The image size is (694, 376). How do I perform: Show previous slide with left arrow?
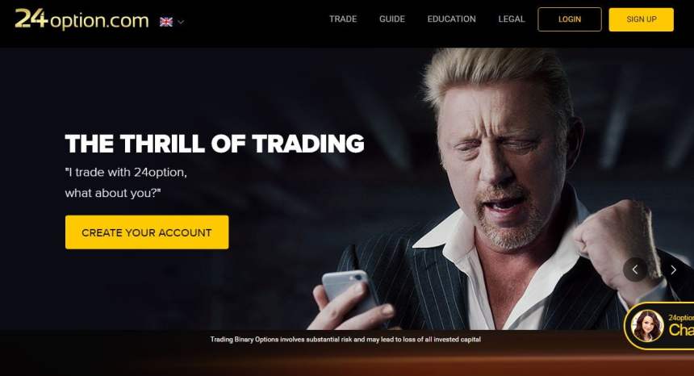click(635, 269)
